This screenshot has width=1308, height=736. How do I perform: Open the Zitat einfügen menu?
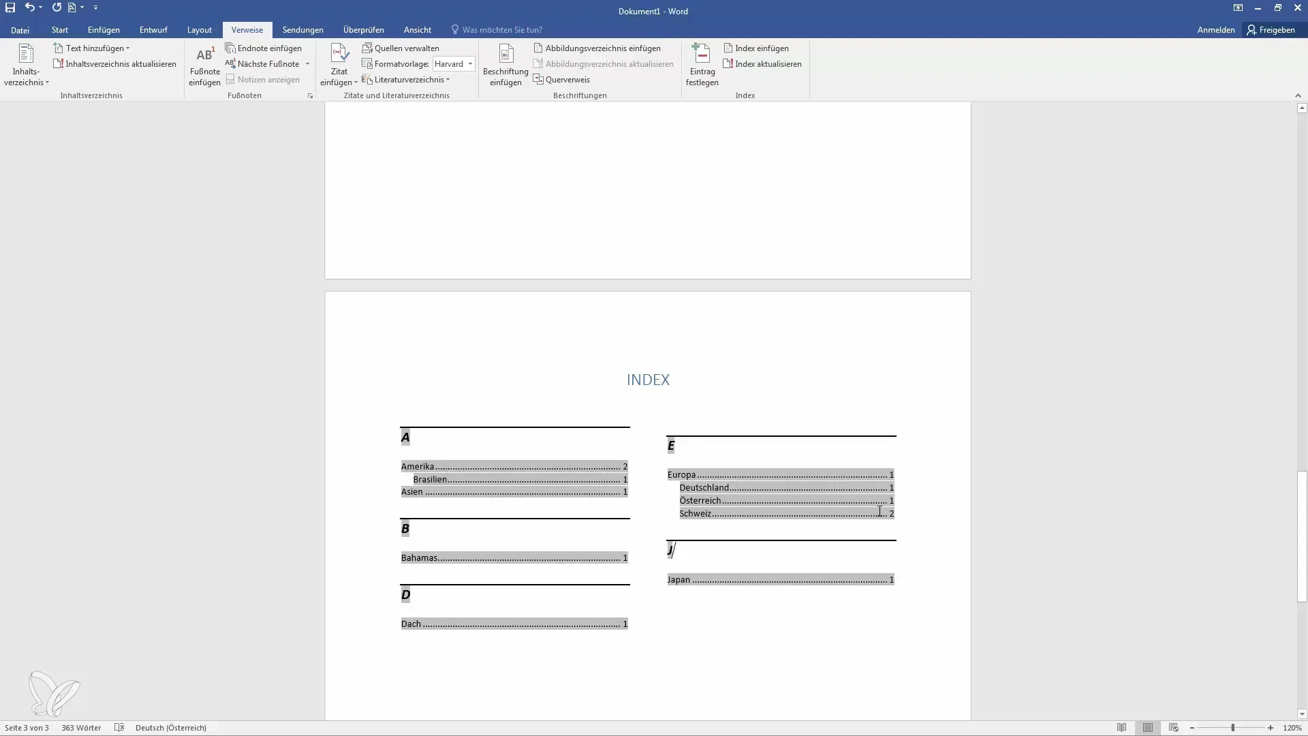coord(339,65)
